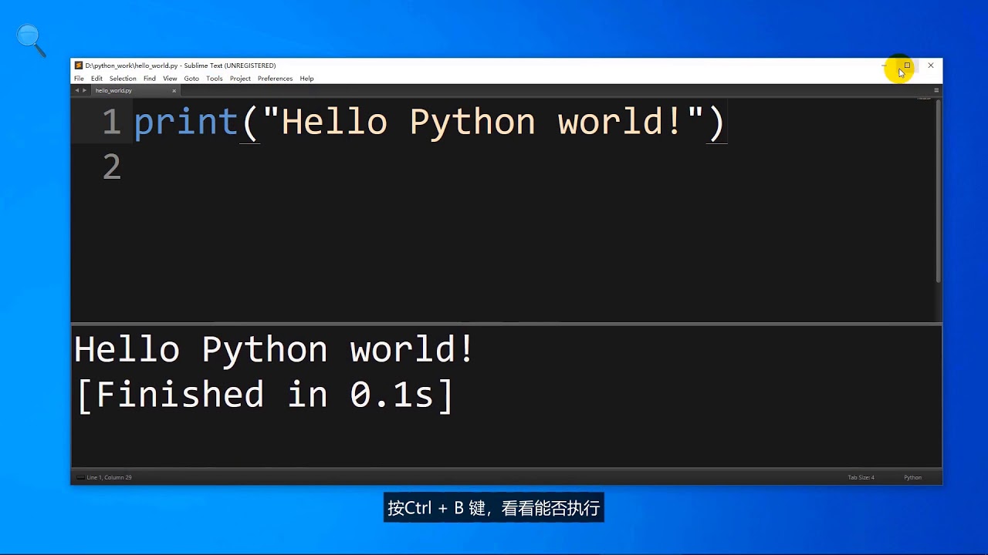Select the hello_world.py tab
This screenshot has height=555, width=988.
click(x=135, y=90)
